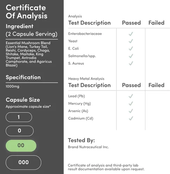Screen dimensions: 170x174
Task: Select capsule size 0 pill
Action: (x=19, y=131)
